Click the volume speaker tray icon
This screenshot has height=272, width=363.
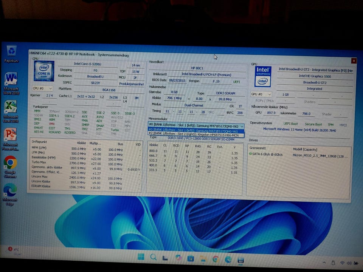coord(349,263)
